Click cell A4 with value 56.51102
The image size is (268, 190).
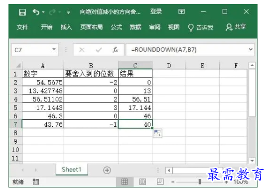pyautogui.click(x=43, y=99)
